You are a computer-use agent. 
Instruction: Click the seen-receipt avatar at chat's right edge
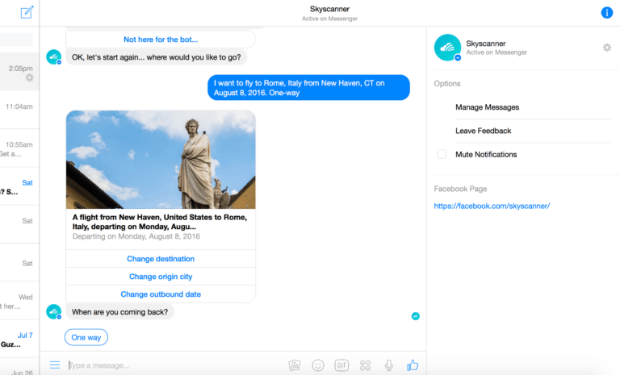415,316
